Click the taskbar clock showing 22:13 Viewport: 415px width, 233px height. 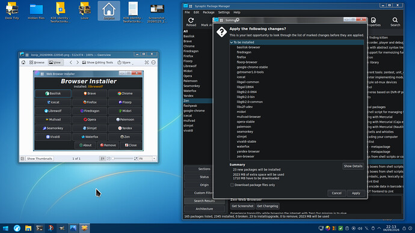(391, 228)
